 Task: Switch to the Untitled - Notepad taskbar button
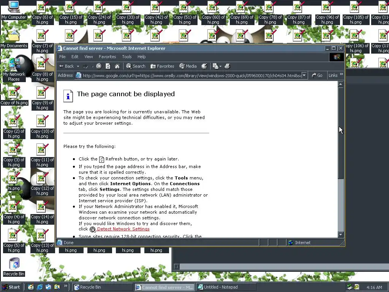(x=226, y=287)
